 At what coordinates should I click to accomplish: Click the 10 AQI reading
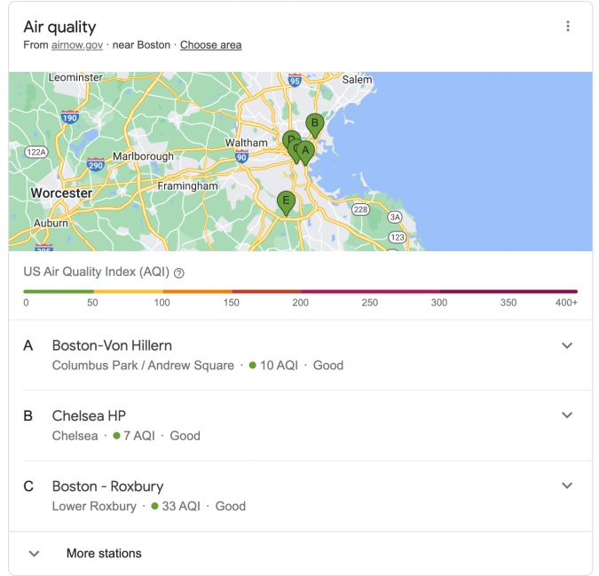click(x=279, y=365)
